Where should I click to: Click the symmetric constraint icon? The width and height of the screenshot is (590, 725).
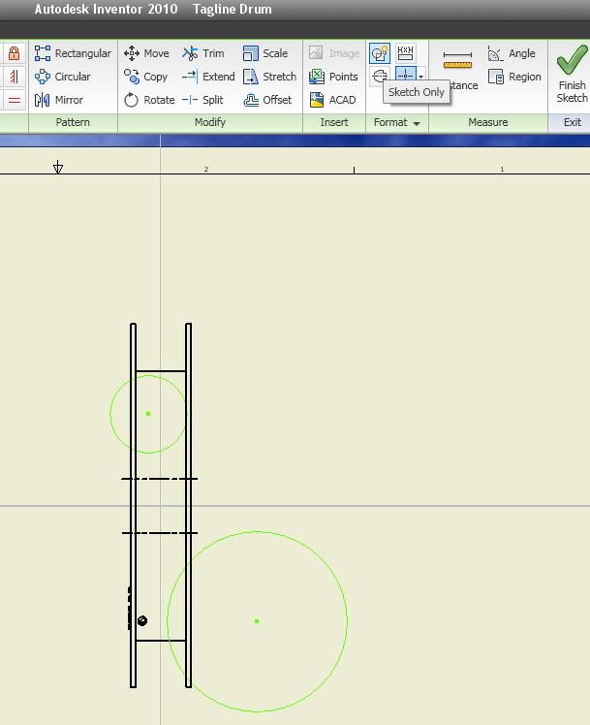coord(14,77)
